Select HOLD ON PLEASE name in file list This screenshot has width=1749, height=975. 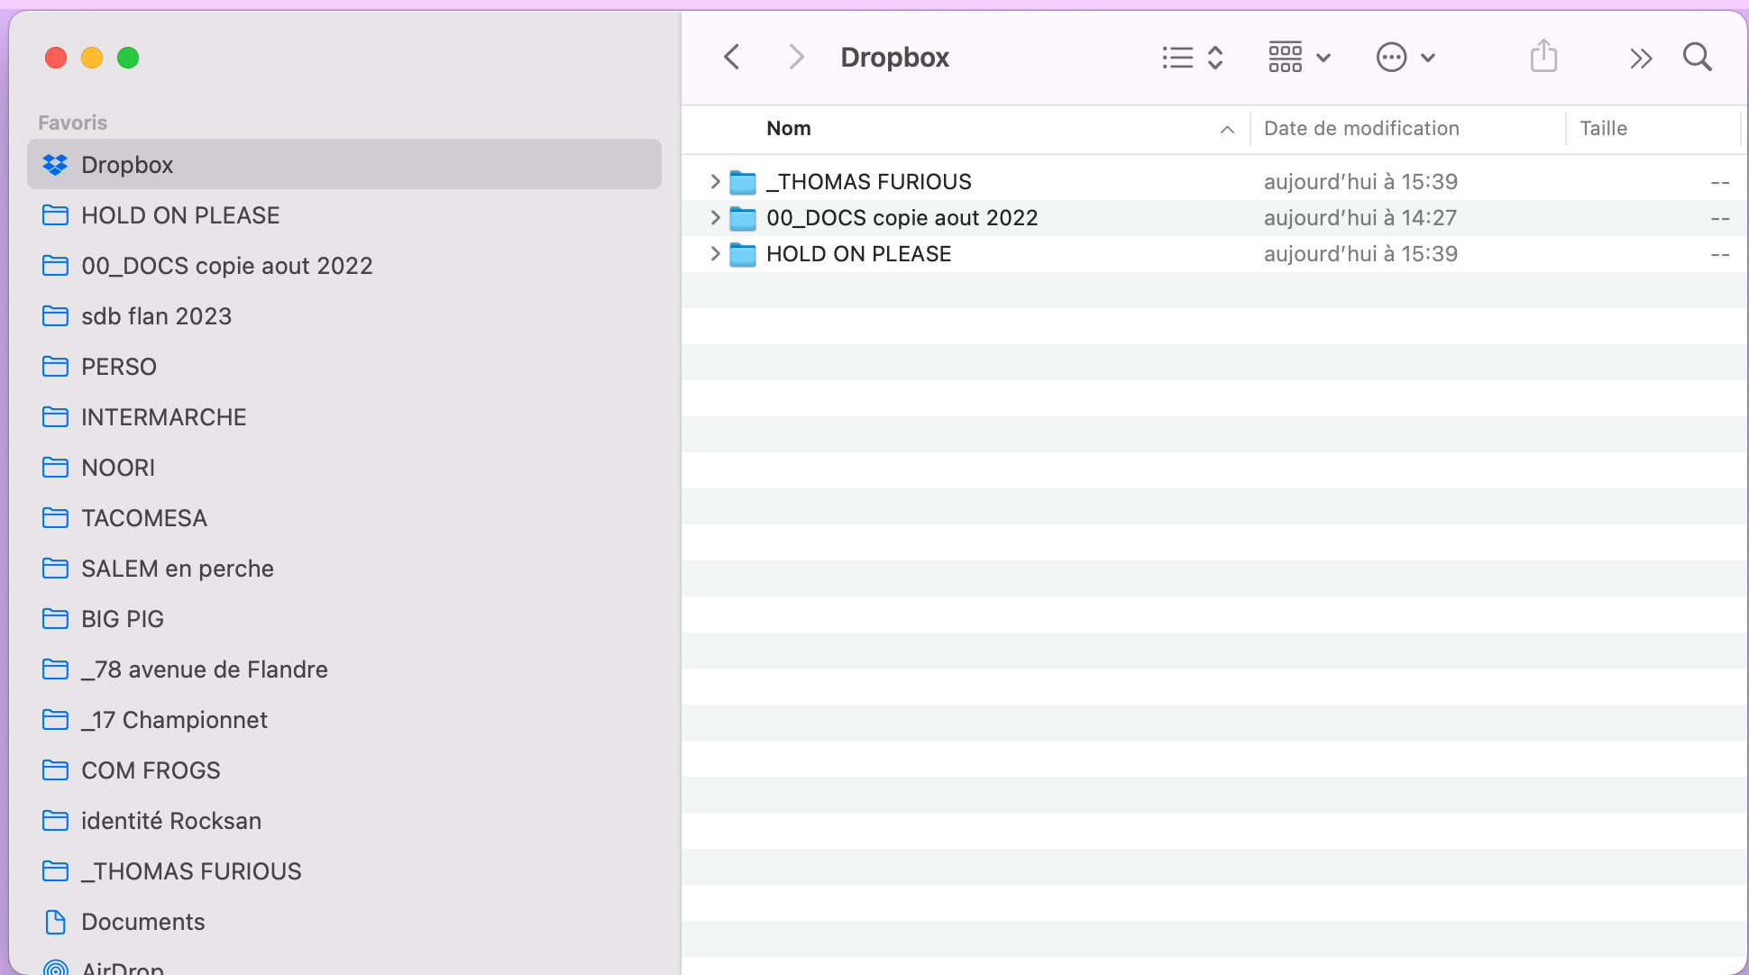click(x=858, y=254)
